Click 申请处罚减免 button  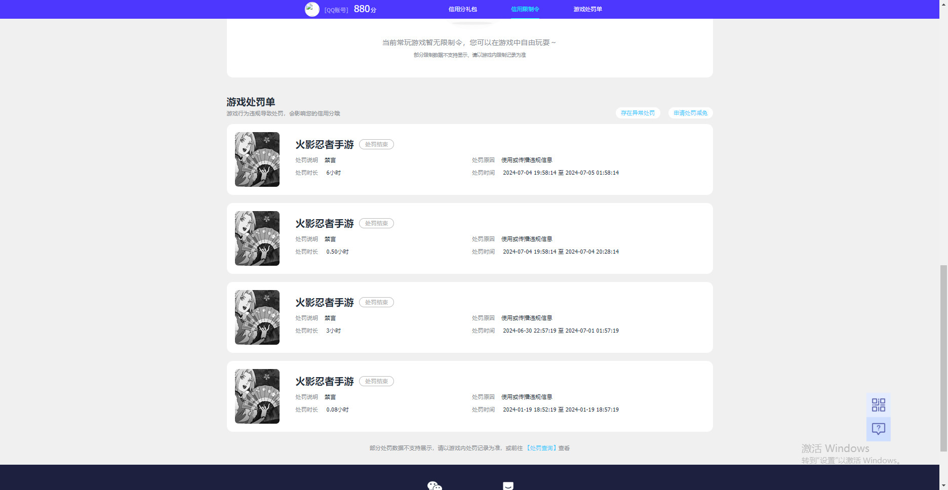click(x=690, y=113)
